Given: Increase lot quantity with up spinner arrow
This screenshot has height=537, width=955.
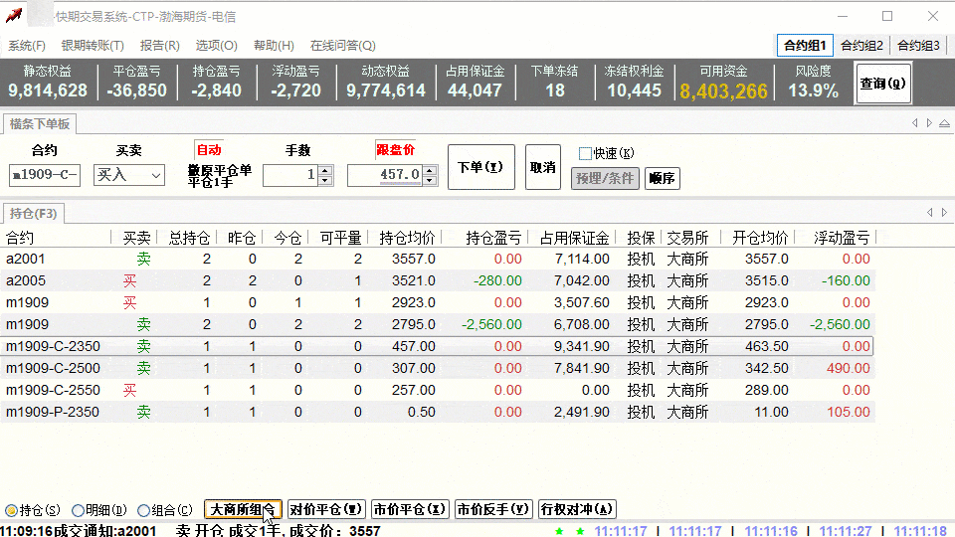Looking at the screenshot, I should (x=324, y=170).
